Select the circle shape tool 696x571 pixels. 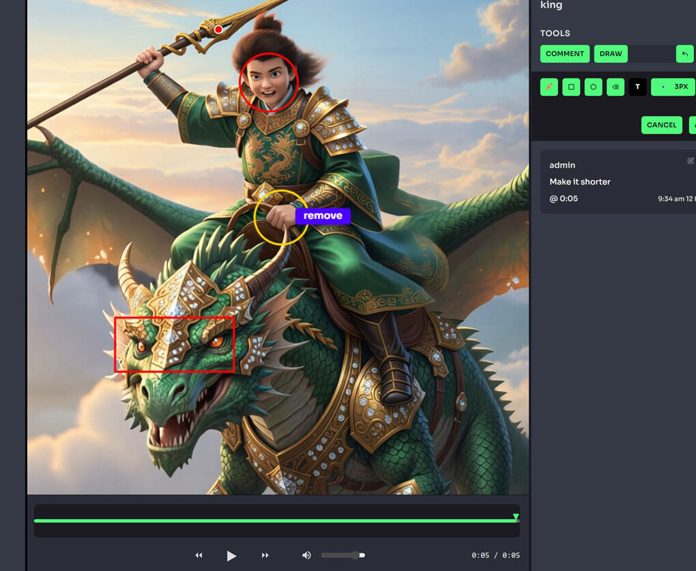(x=592, y=87)
